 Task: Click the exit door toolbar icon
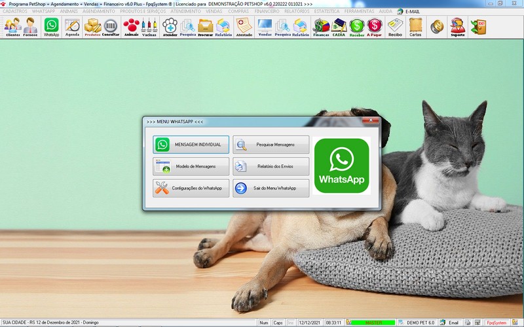pyautogui.click(x=478, y=27)
